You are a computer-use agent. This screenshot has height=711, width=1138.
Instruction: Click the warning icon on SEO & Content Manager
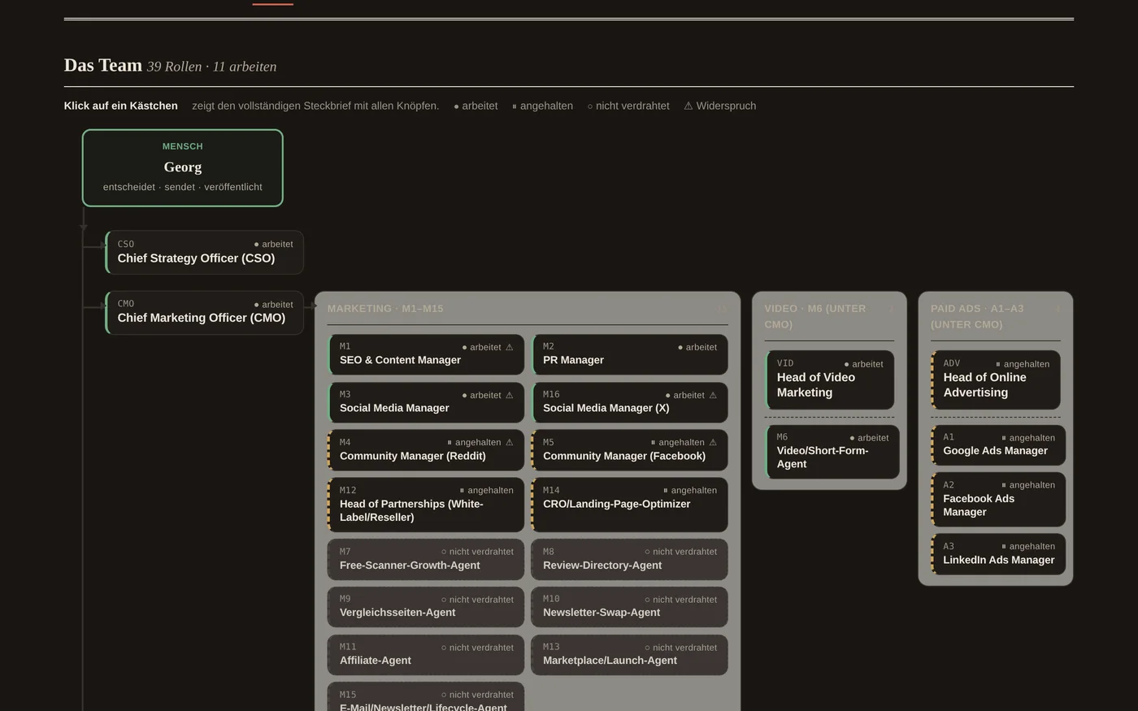pyautogui.click(x=510, y=347)
